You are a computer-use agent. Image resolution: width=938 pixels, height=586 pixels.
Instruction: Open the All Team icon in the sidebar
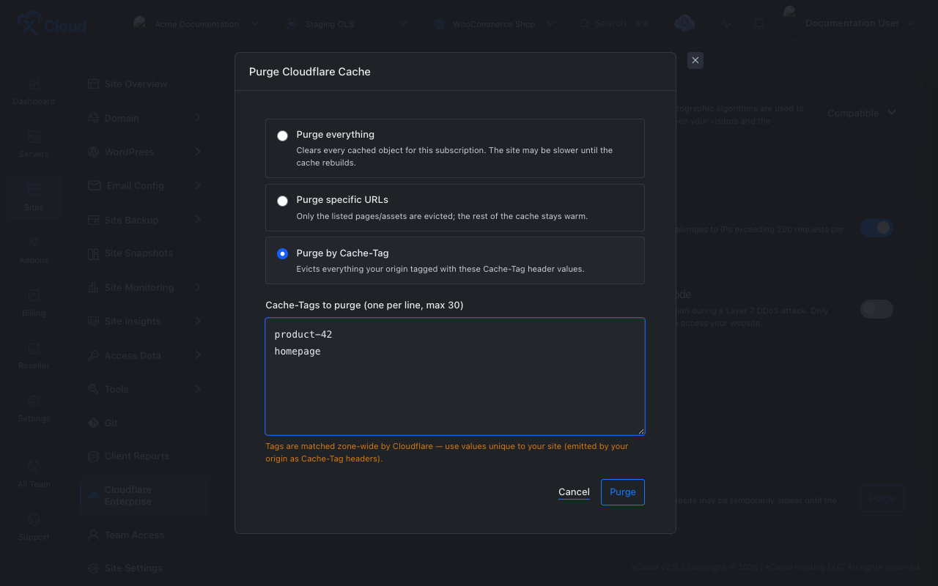(34, 466)
